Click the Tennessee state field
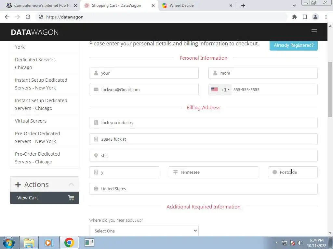 click(x=213, y=172)
